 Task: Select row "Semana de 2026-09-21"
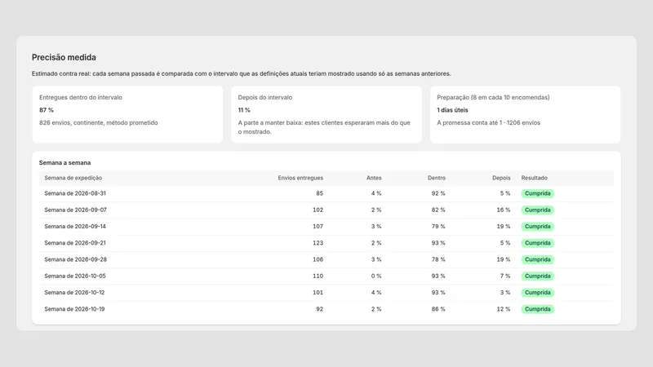pyautogui.click(x=326, y=243)
